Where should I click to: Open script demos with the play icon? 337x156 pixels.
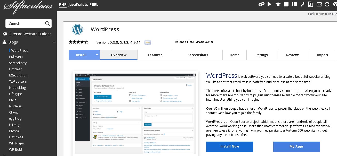pos(270,4)
